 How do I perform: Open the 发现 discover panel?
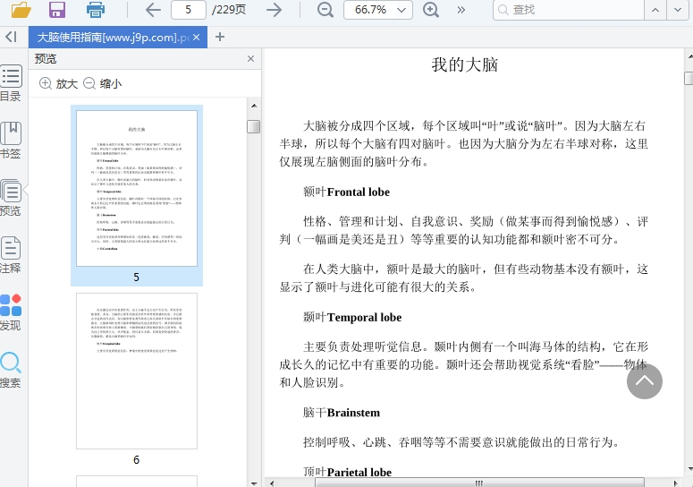[x=11, y=312]
